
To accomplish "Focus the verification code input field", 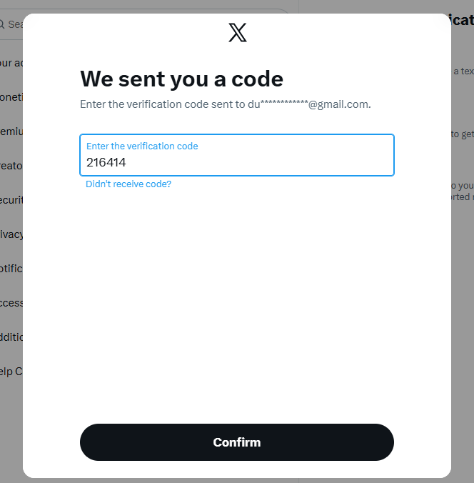I will tap(237, 155).
